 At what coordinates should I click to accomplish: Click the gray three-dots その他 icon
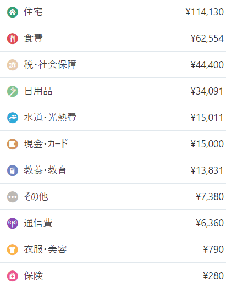click(13, 197)
